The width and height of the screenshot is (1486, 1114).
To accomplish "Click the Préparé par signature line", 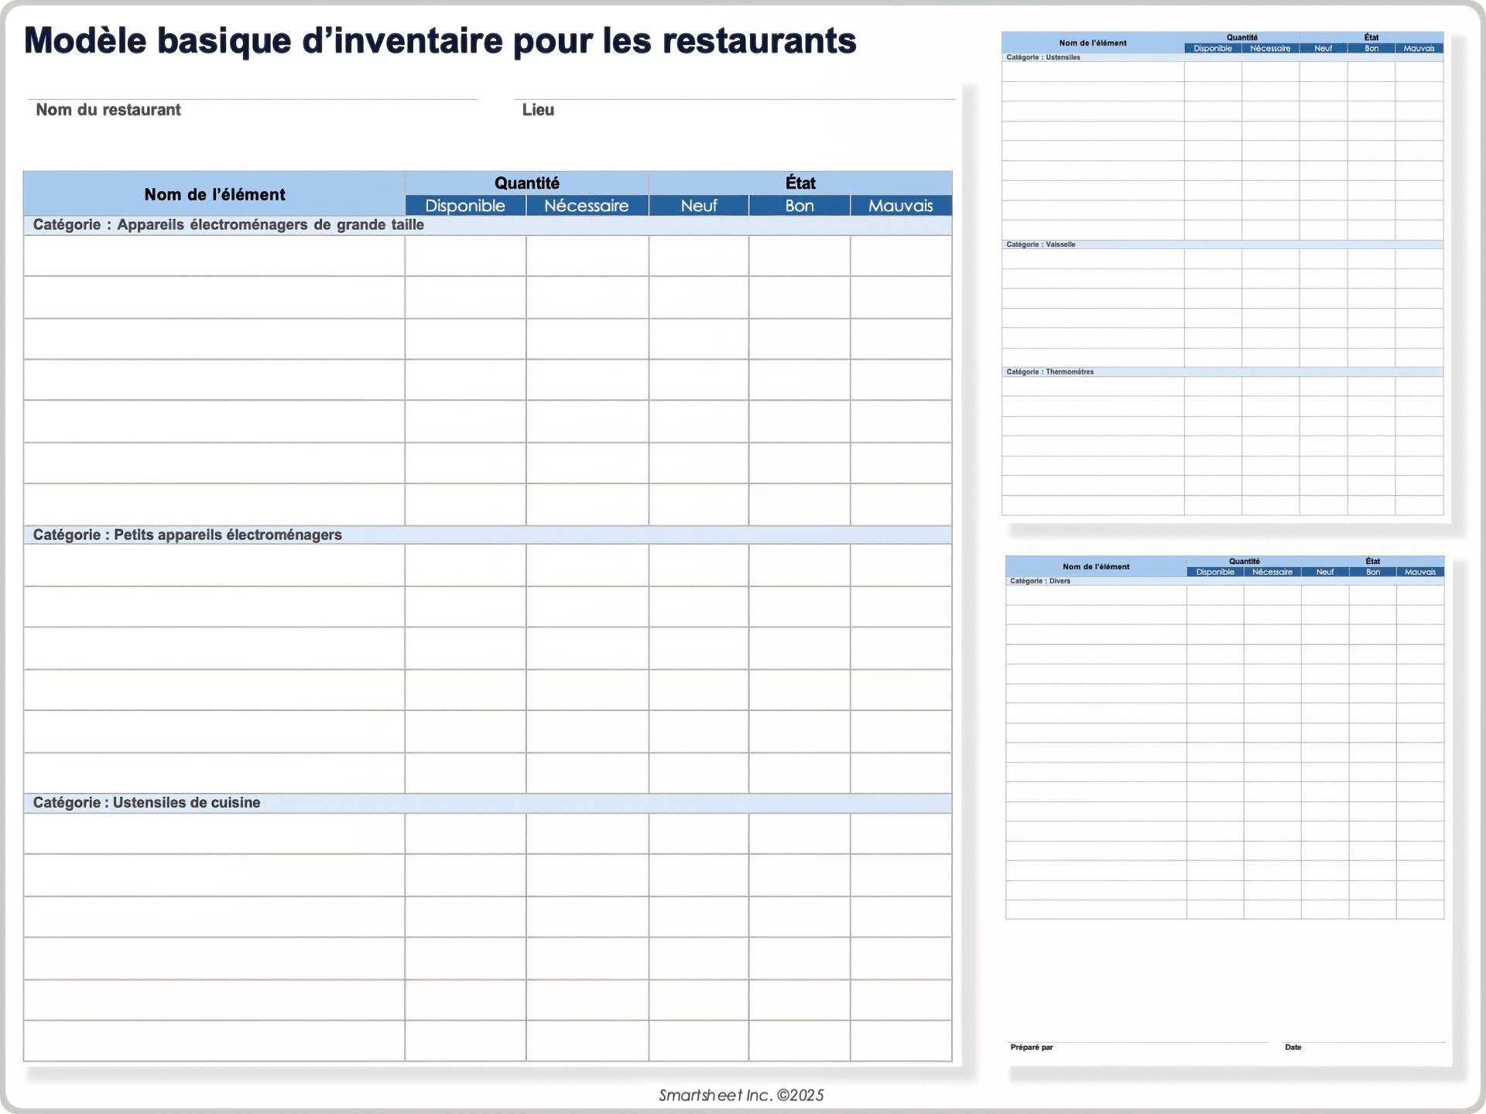I will tap(1138, 1041).
